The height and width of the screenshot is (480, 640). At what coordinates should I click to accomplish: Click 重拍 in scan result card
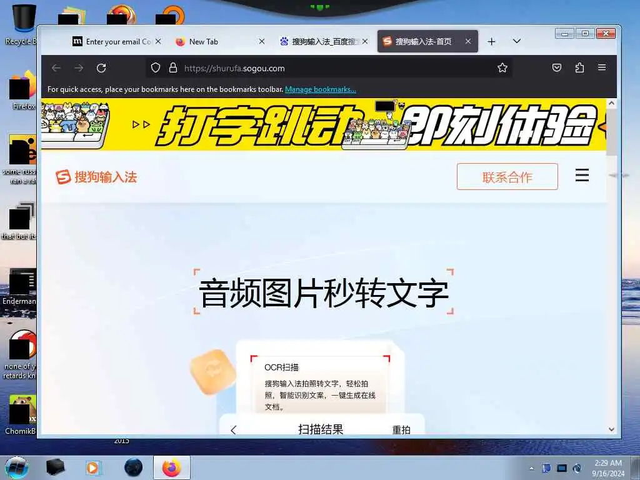pyautogui.click(x=401, y=430)
